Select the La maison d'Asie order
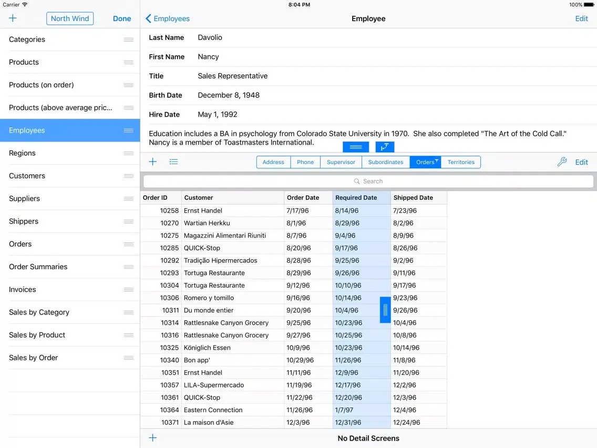 click(294, 422)
